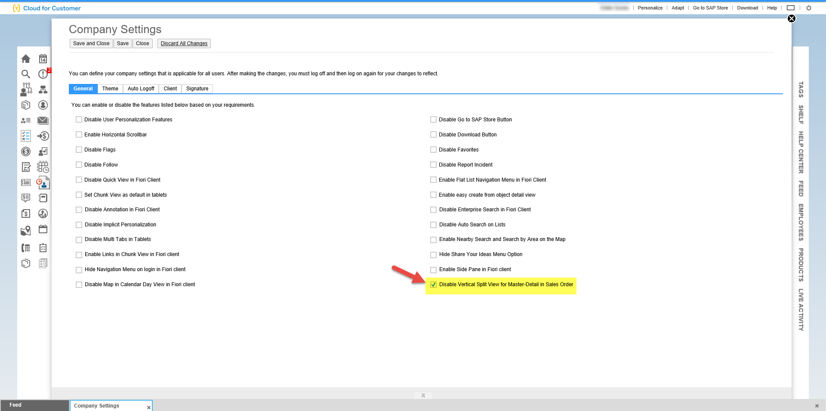
Task: Open the globe with arrow icon
Action: 43,213
